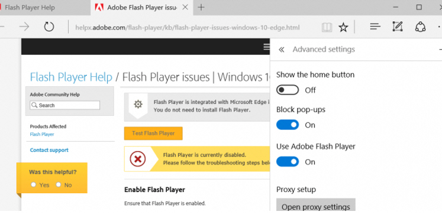Click Enable Flash Player heading
The height and width of the screenshot is (218, 442).
[154, 190]
